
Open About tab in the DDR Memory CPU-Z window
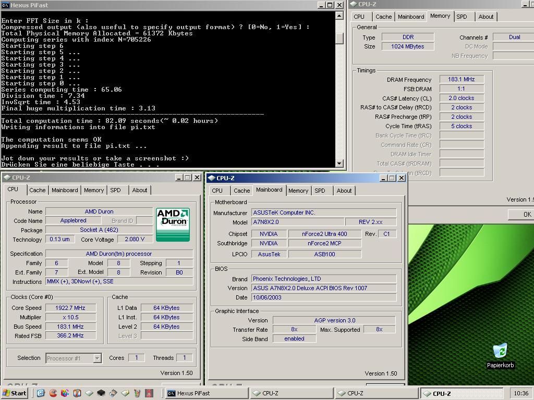coord(486,17)
